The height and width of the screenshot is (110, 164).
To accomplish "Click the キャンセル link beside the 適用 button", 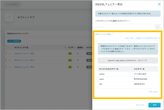I will coord(140,105).
